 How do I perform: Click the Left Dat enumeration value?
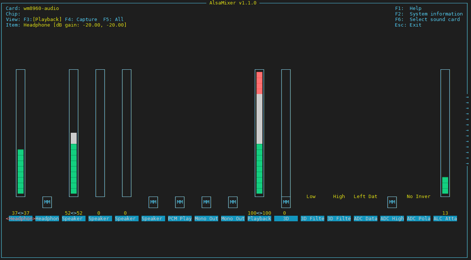point(366,197)
